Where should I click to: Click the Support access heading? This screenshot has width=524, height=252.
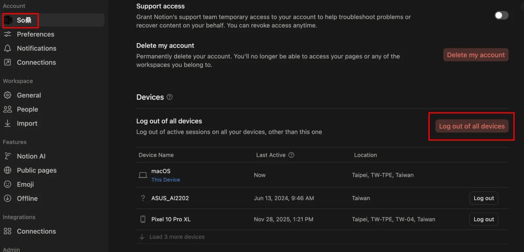[x=160, y=6]
